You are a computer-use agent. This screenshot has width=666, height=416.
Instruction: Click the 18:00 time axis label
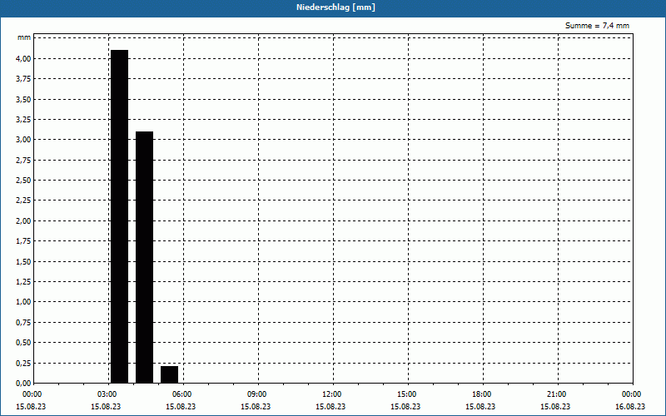click(482, 394)
